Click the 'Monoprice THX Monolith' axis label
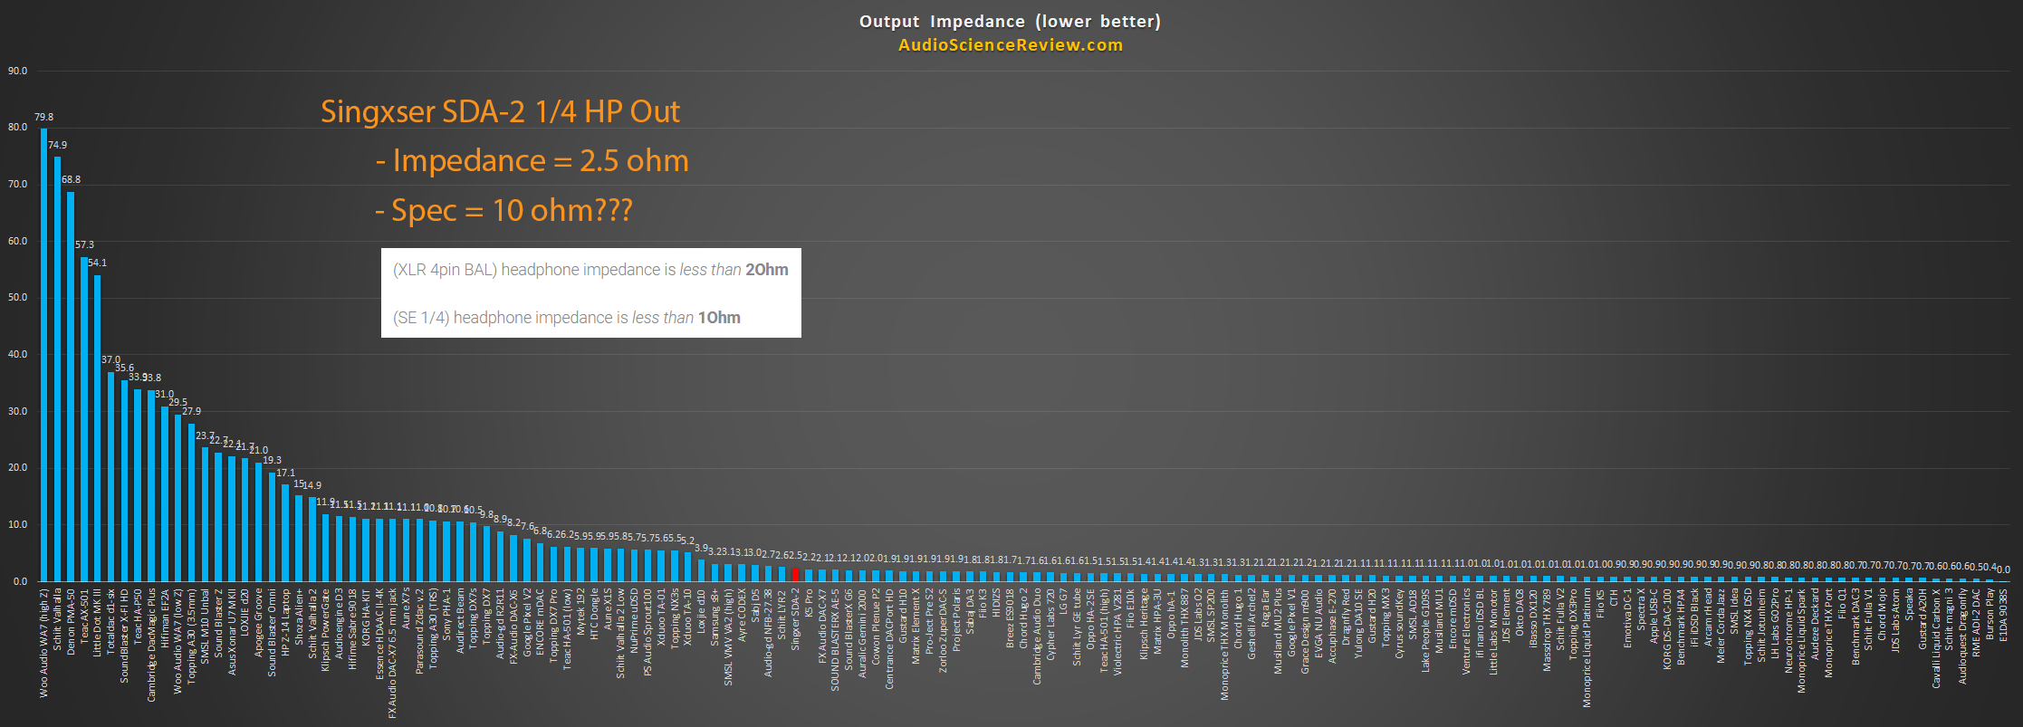Image resolution: width=2023 pixels, height=727 pixels. pyautogui.click(x=1225, y=645)
